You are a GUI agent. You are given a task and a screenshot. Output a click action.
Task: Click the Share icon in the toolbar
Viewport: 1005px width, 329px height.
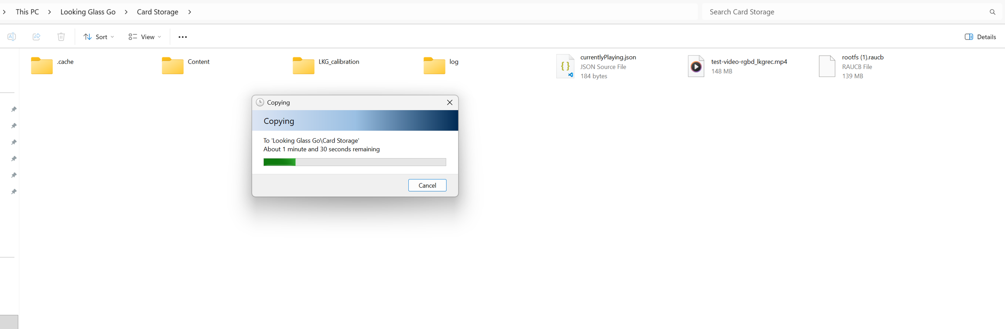click(37, 37)
